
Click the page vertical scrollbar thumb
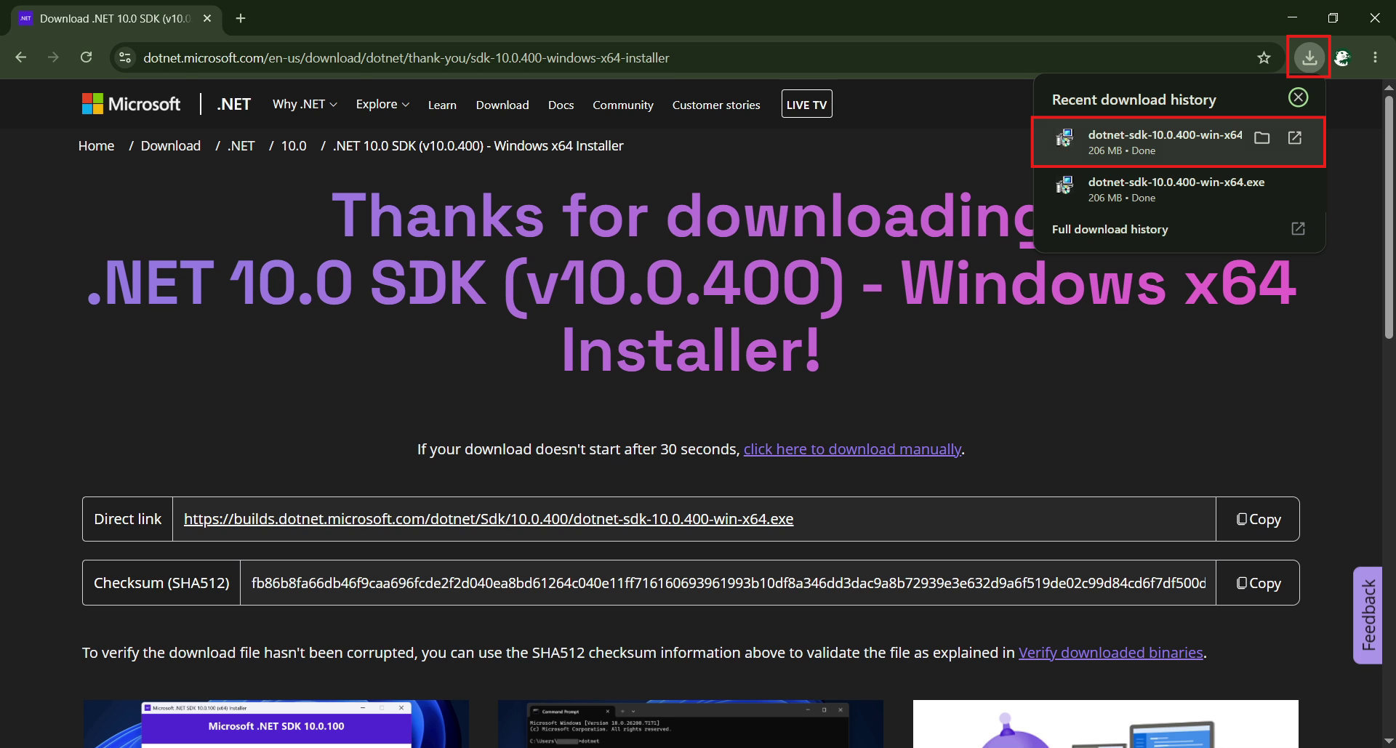[x=1388, y=216]
